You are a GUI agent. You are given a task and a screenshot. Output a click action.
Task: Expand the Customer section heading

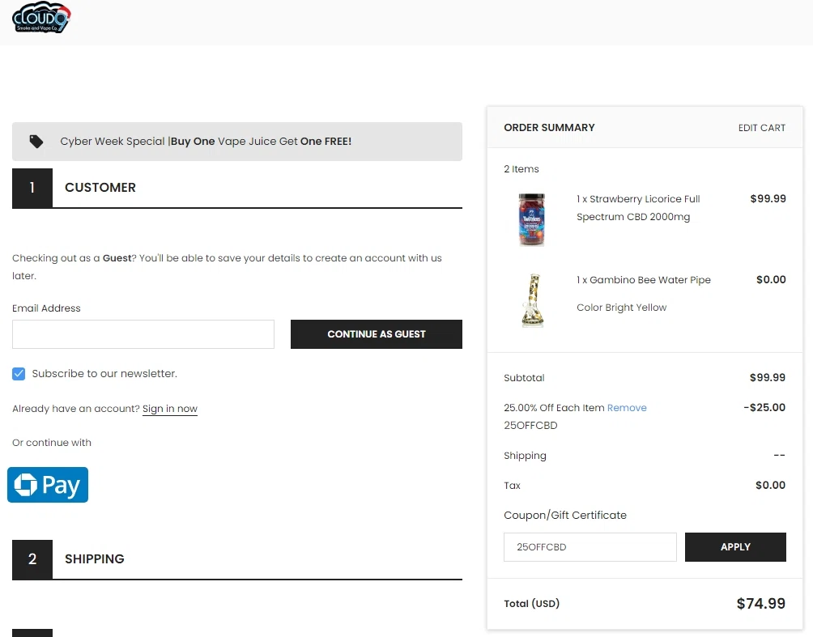[x=100, y=188]
